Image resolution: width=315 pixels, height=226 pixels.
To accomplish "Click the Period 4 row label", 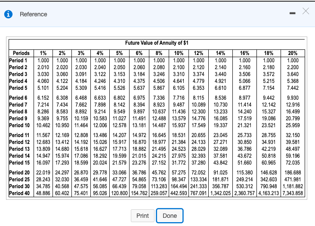I will (18, 81).
